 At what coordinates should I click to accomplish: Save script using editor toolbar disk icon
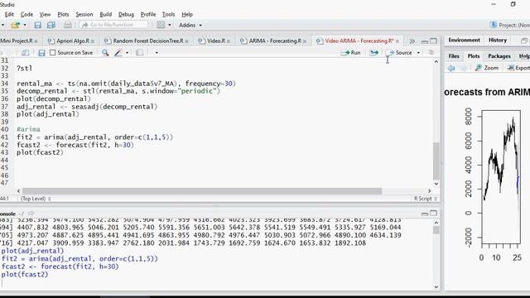click(x=41, y=53)
